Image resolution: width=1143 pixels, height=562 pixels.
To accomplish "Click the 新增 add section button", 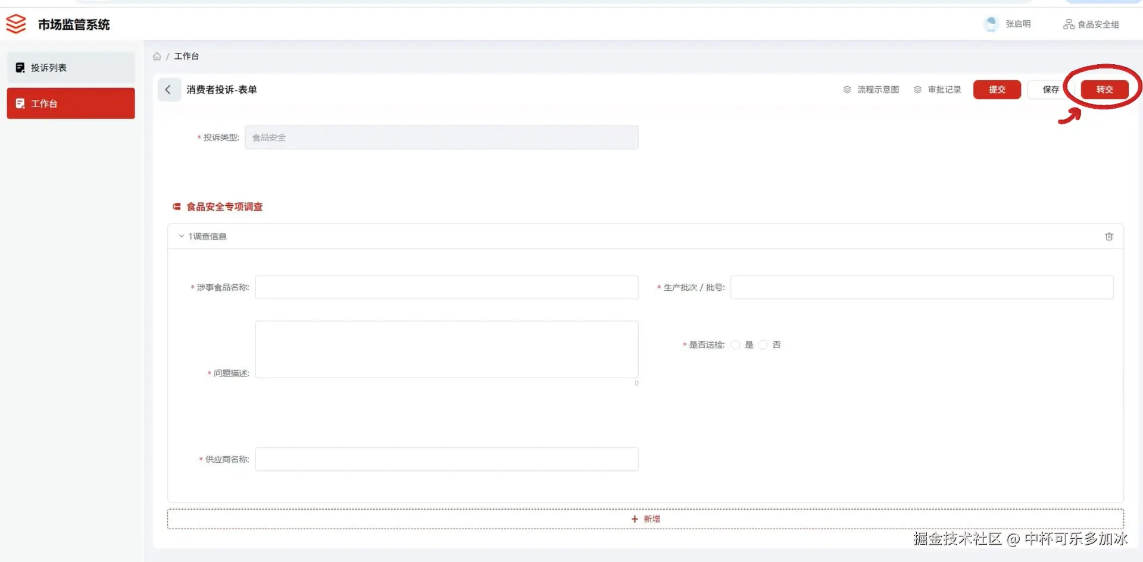I will pos(645,519).
